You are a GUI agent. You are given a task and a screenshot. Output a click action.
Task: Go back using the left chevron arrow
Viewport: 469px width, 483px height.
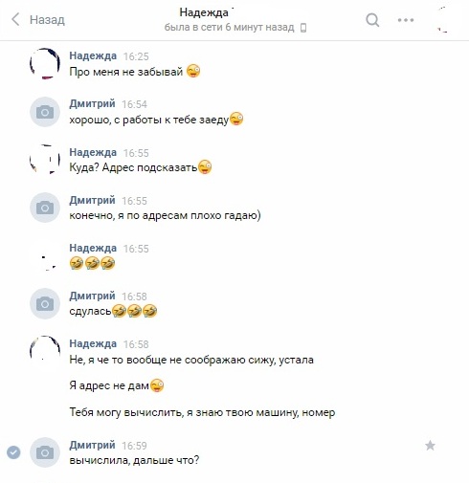tap(15, 19)
